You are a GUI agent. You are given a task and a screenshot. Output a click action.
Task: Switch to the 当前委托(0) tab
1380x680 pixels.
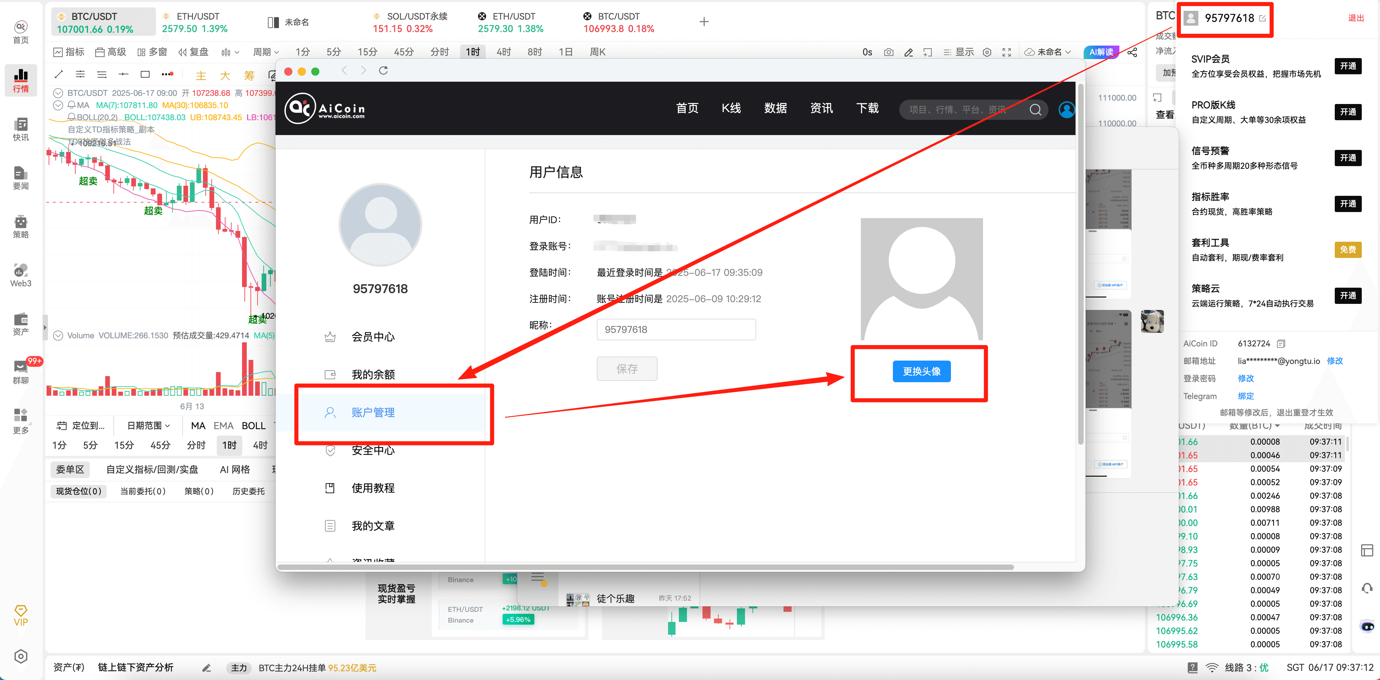pos(142,491)
